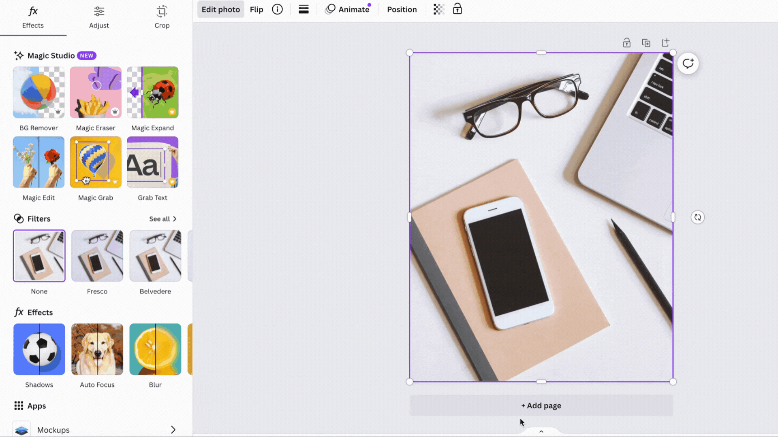Click the Add page button
Screen dimensions: 778x437
541,405
